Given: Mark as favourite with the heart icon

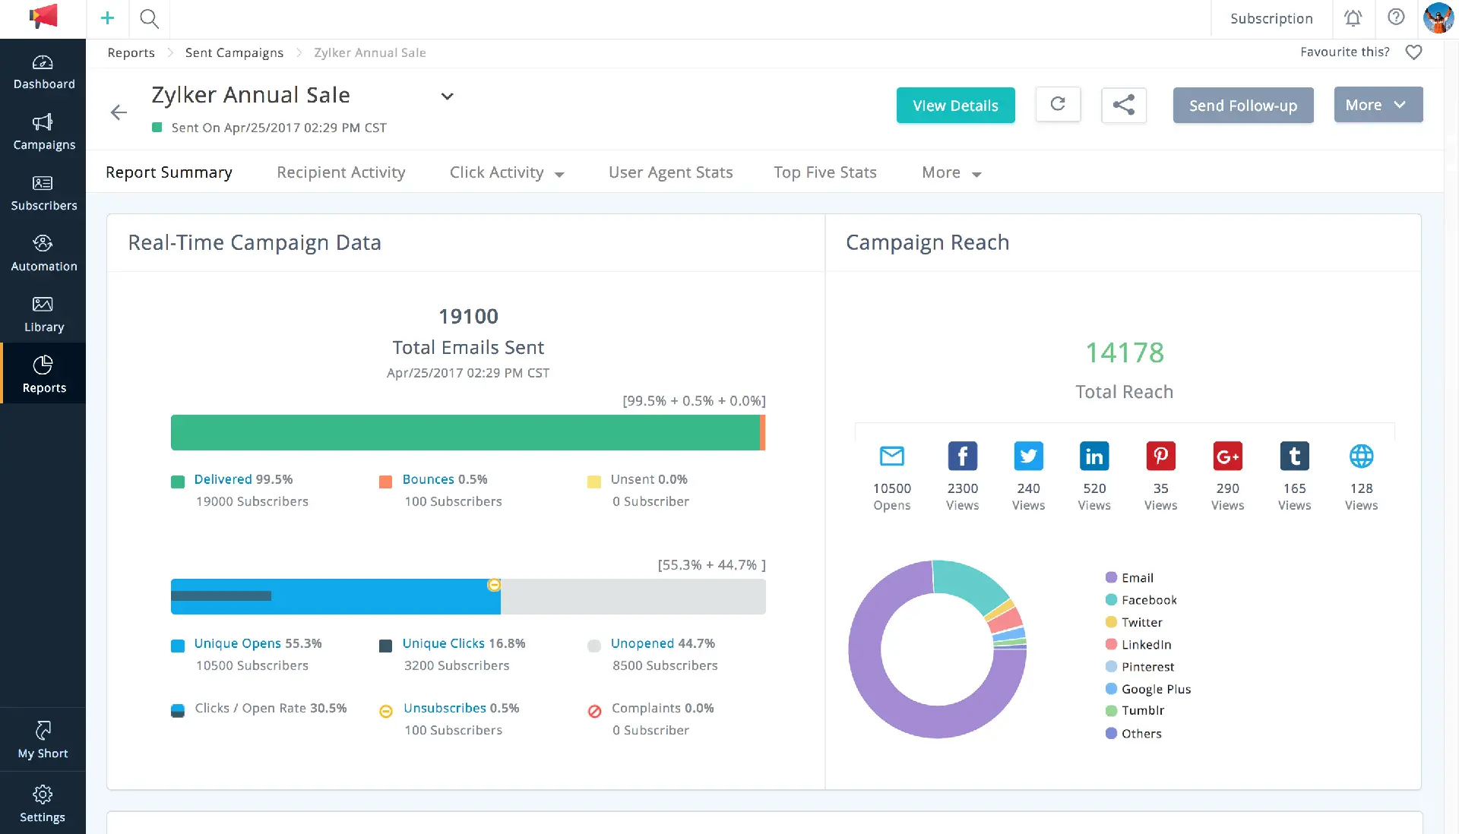Looking at the screenshot, I should coord(1413,52).
